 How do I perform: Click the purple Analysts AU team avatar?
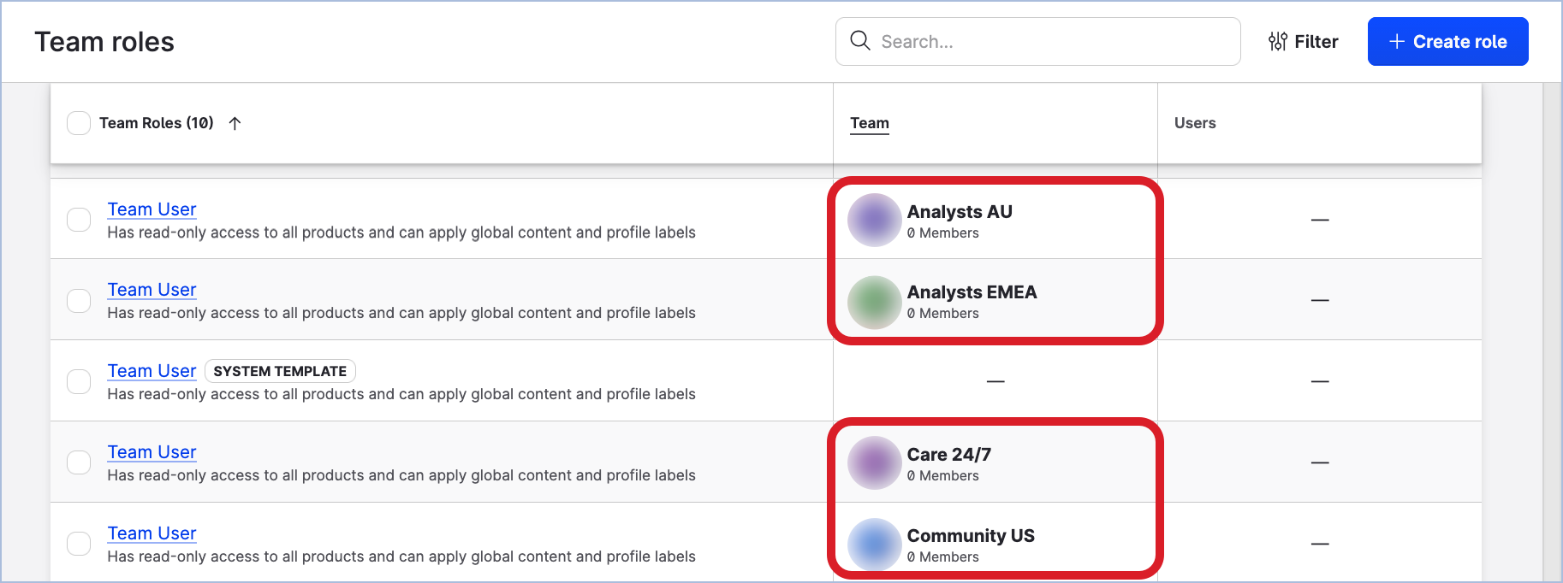[x=873, y=220]
